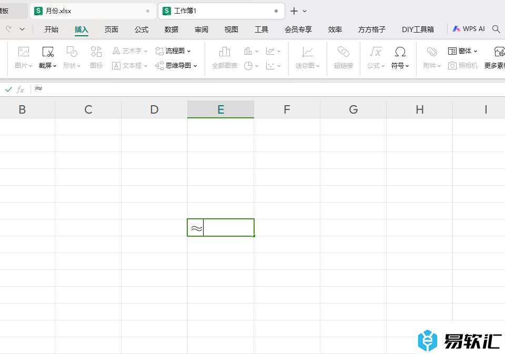The height and width of the screenshot is (354, 505).
Task: Open the DIY工具箱 ribbon tab
Action: point(418,29)
